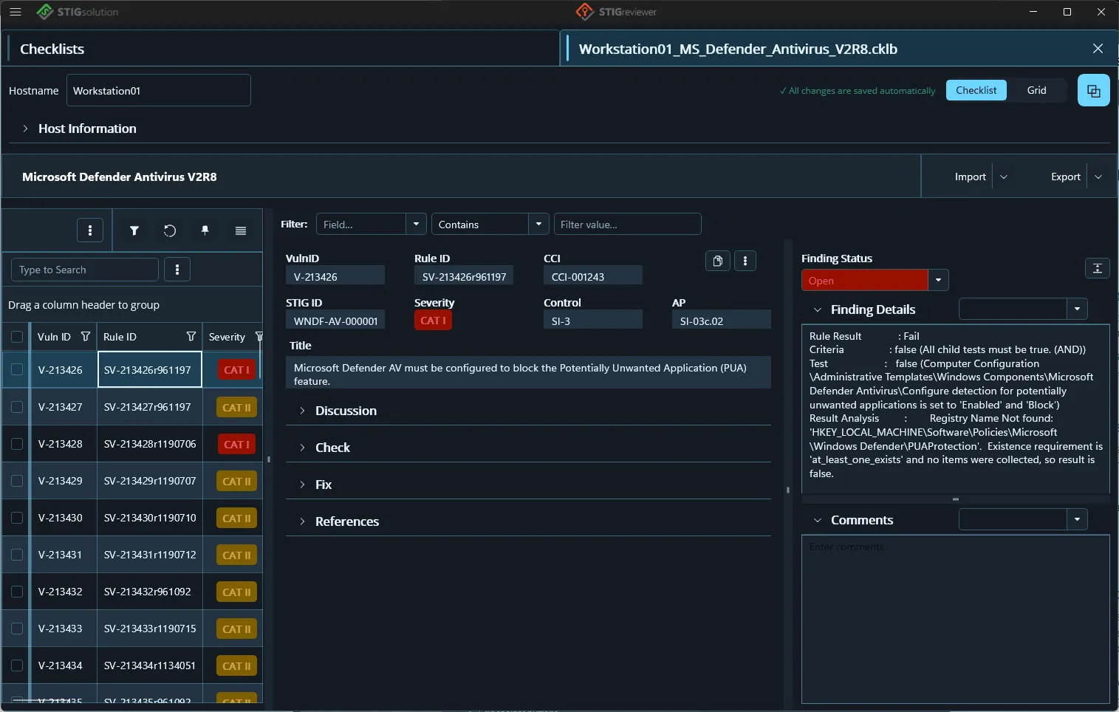
Task: Open the Field filter dropdown
Action: click(416, 224)
